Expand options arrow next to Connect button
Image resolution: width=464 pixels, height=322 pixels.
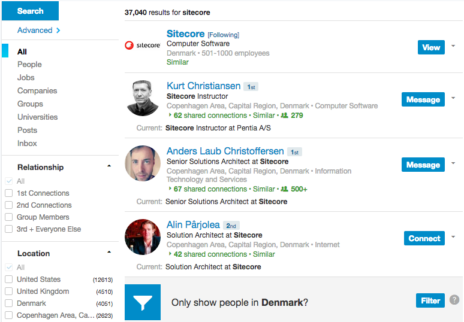[453, 238]
